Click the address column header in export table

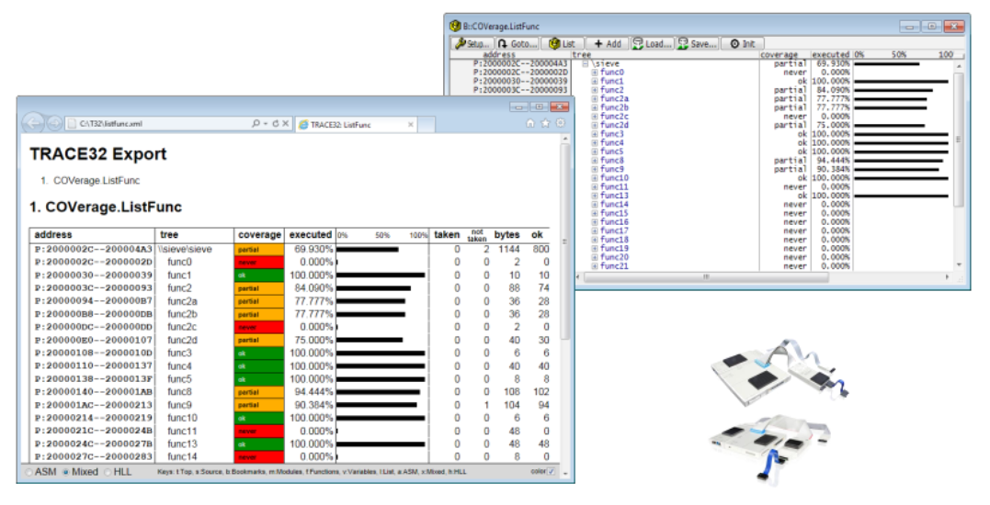[53, 234]
